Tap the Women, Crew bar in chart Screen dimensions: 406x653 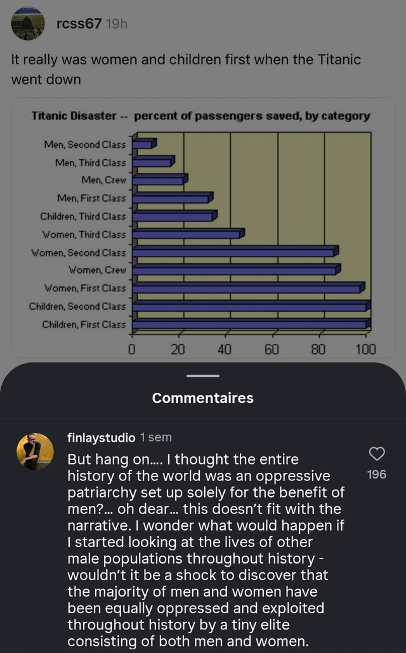(x=237, y=270)
